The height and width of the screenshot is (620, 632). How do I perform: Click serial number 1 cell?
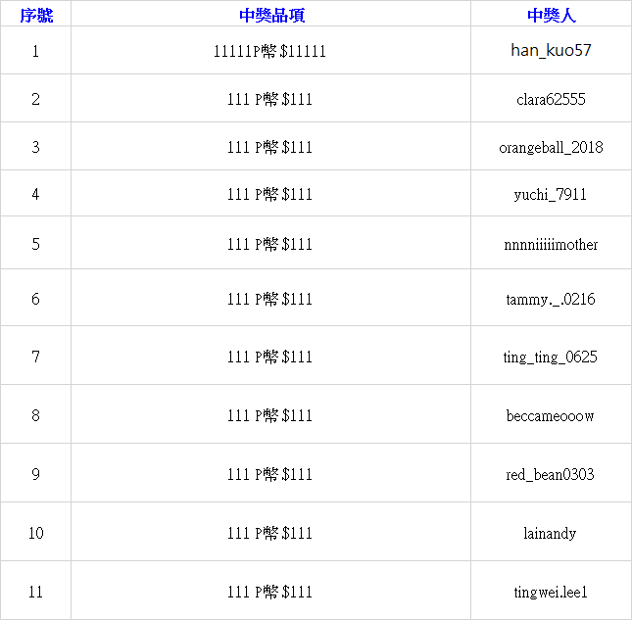[x=35, y=51]
